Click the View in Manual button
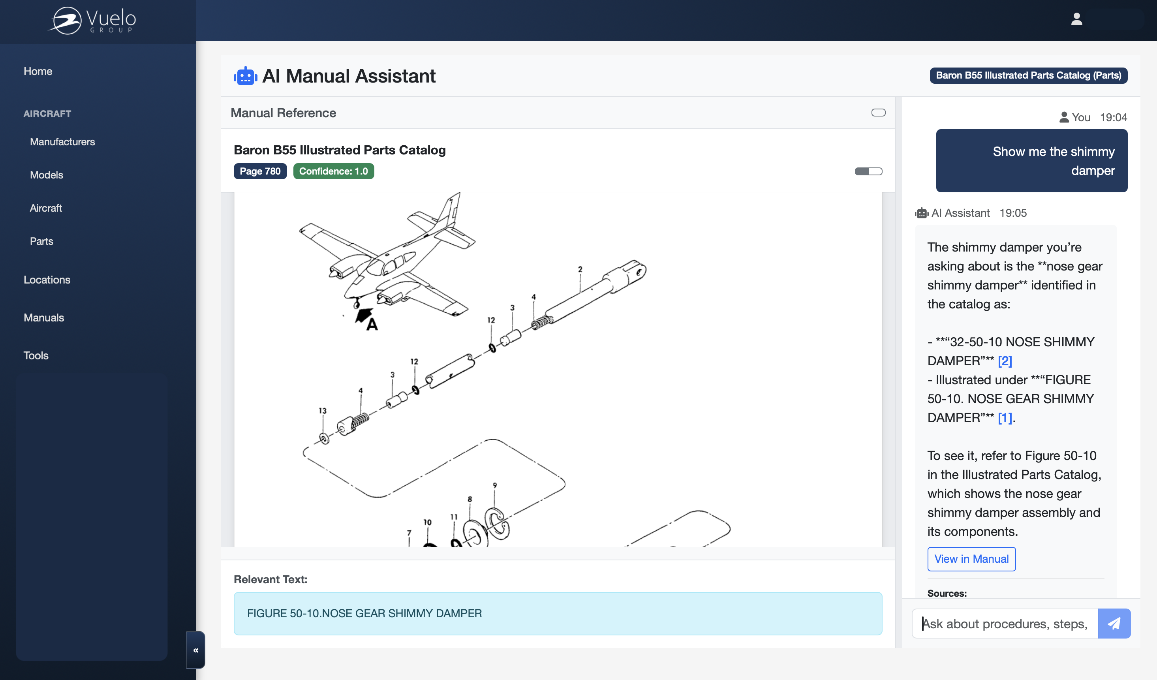1157x680 pixels. coord(971,559)
